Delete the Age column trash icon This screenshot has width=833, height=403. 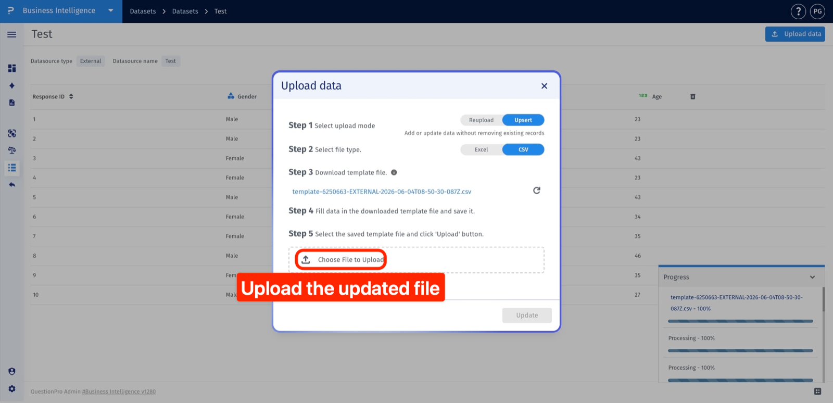pyautogui.click(x=692, y=96)
